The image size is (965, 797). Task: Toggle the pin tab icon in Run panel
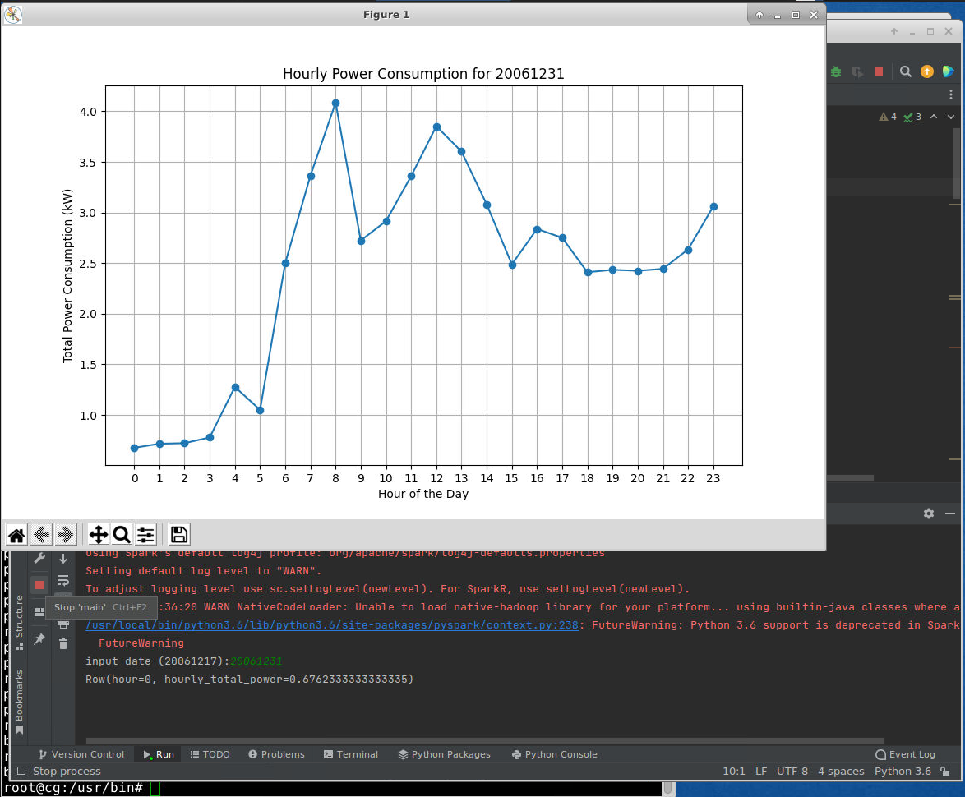point(39,639)
